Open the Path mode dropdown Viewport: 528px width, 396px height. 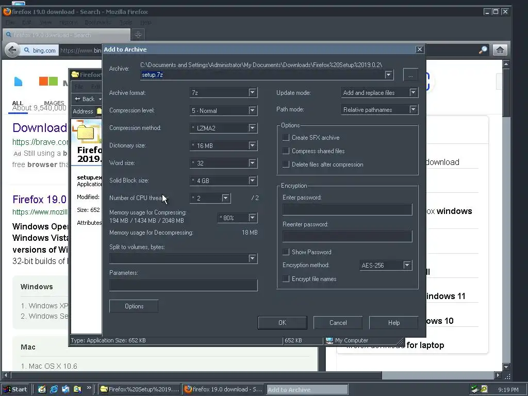click(x=413, y=109)
